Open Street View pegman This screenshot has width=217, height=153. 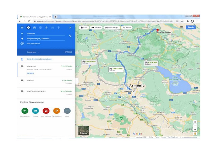tap(195, 134)
